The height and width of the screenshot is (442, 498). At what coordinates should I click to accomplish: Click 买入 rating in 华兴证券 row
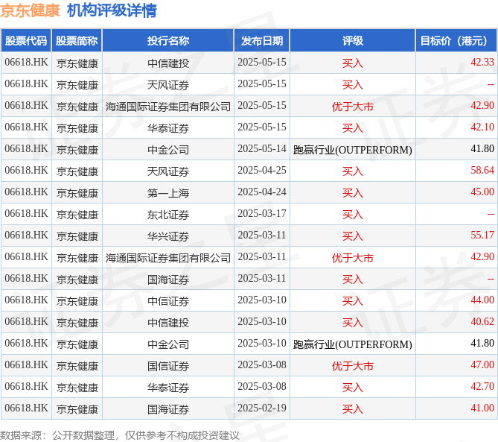[353, 236]
